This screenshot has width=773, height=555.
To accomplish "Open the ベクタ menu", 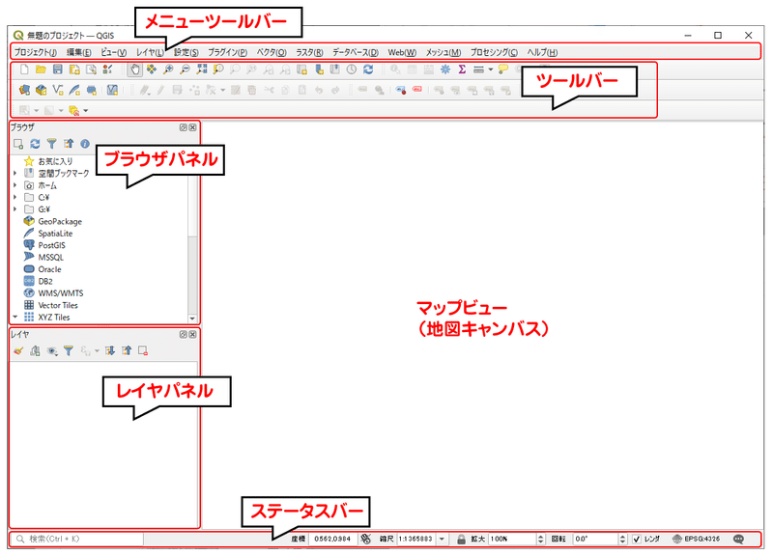I will pos(272,52).
